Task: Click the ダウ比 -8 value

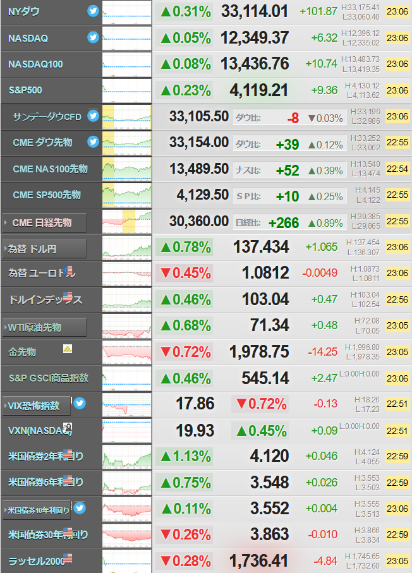Action: click(293, 118)
